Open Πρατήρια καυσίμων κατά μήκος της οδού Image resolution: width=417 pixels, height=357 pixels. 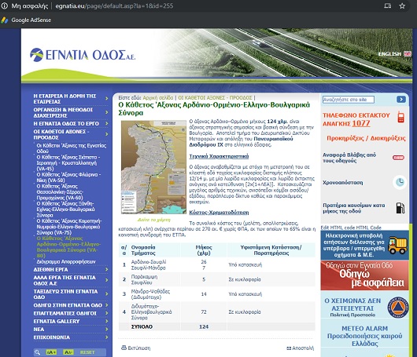pyautogui.click(x=354, y=208)
